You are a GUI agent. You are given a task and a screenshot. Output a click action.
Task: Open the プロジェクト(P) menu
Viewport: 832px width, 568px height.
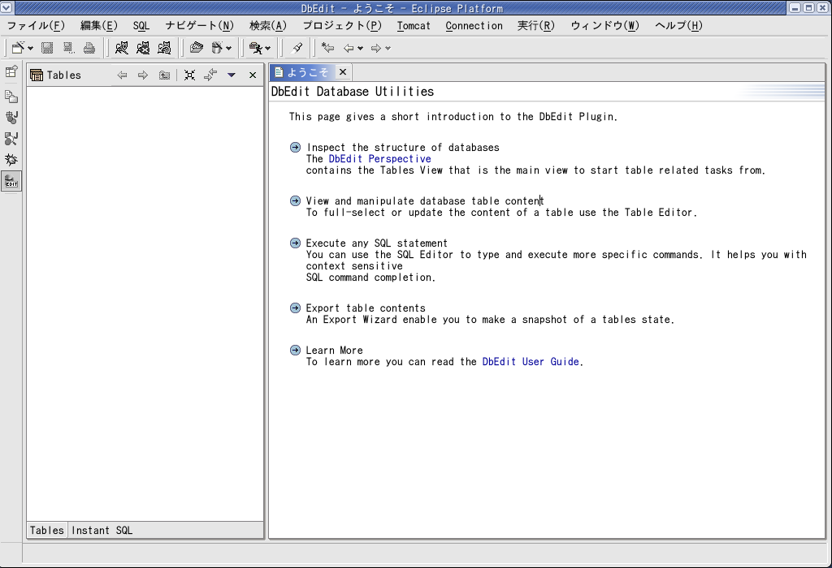click(x=342, y=25)
